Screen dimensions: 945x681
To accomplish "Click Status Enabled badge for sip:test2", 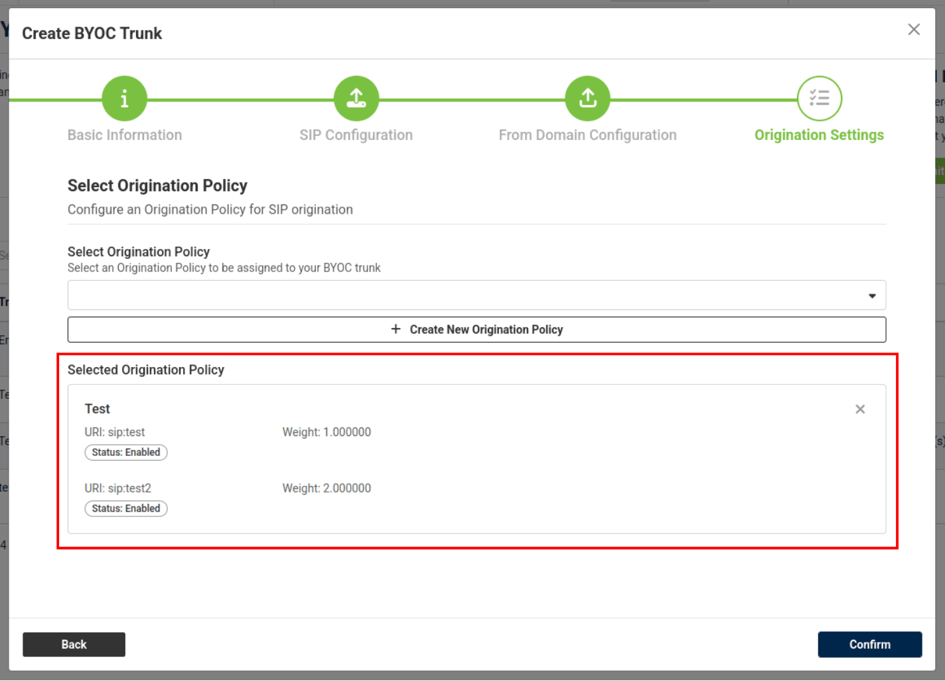I will (126, 509).
